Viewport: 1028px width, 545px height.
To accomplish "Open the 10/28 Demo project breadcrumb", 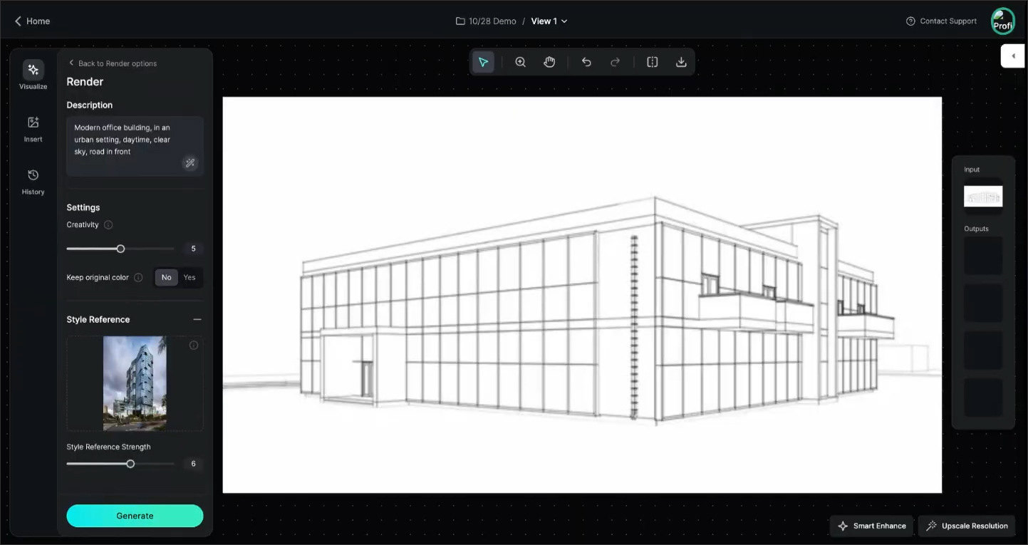I will (486, 21).
